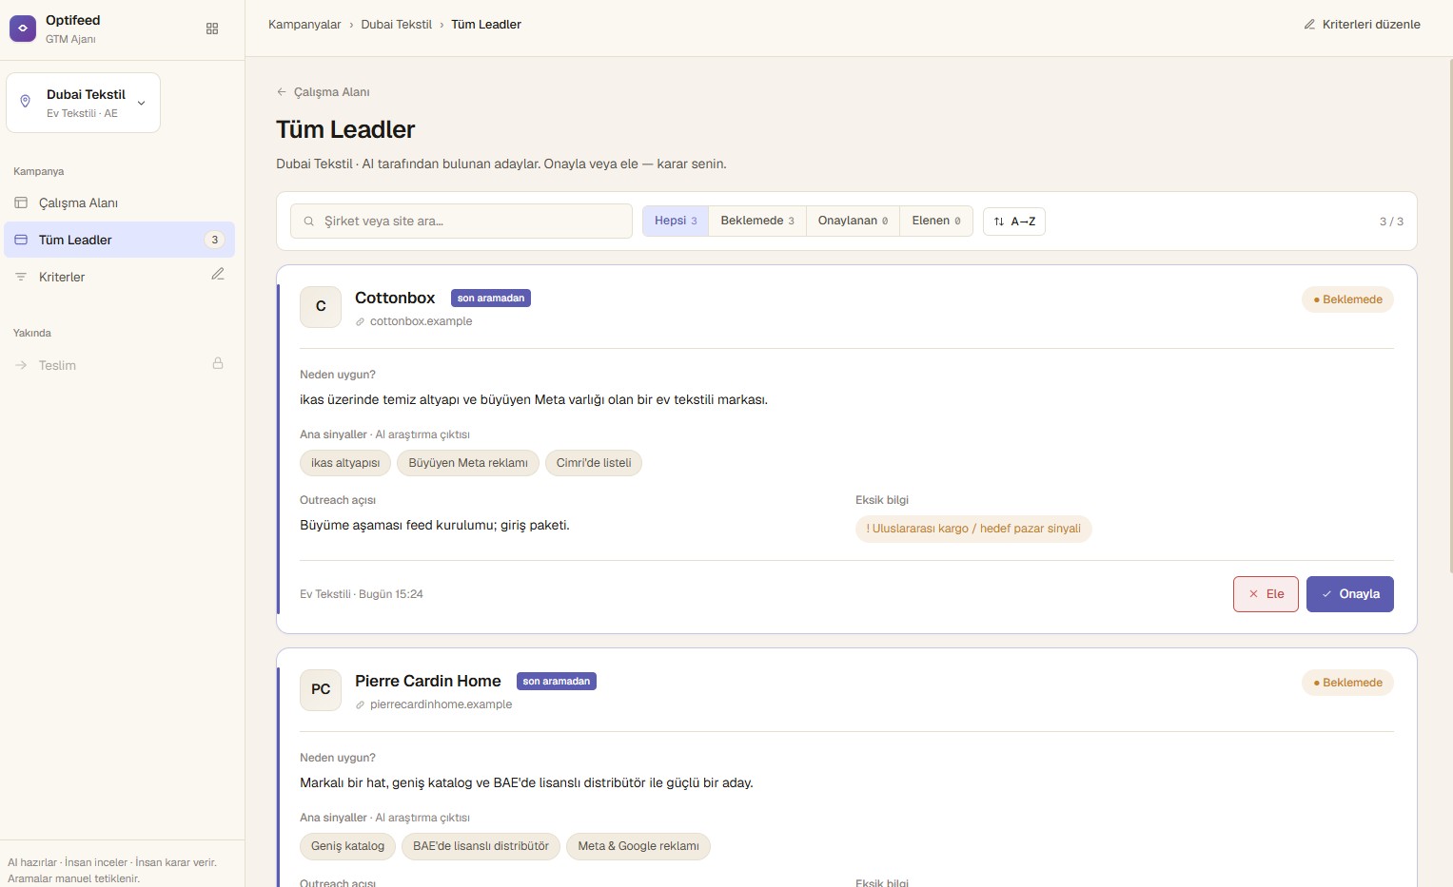Select the Hepsi filter tab

point(676,221)
